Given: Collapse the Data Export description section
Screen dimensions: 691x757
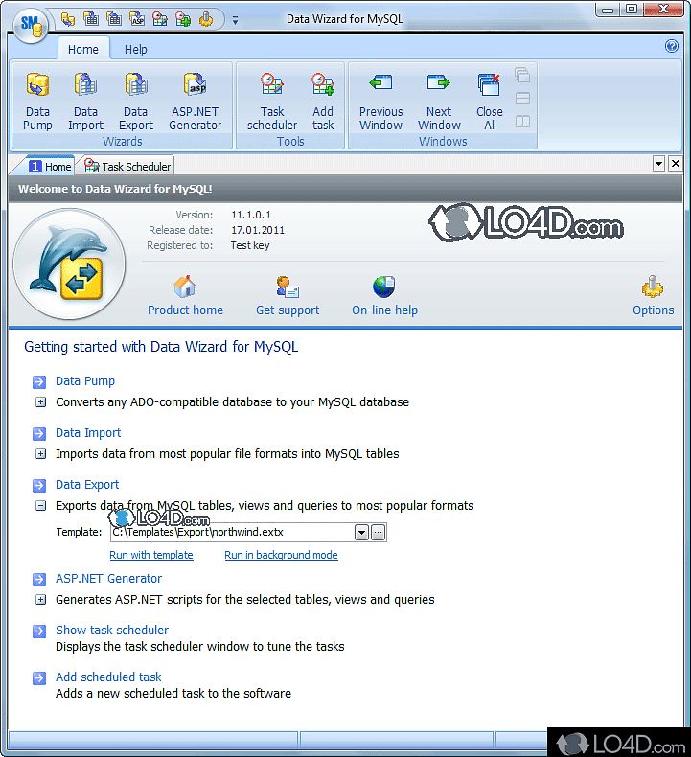Looking at the screenshot, I should click(x=41, y=506).
